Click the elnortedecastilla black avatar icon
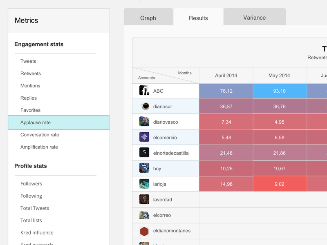 coord(144,153)
